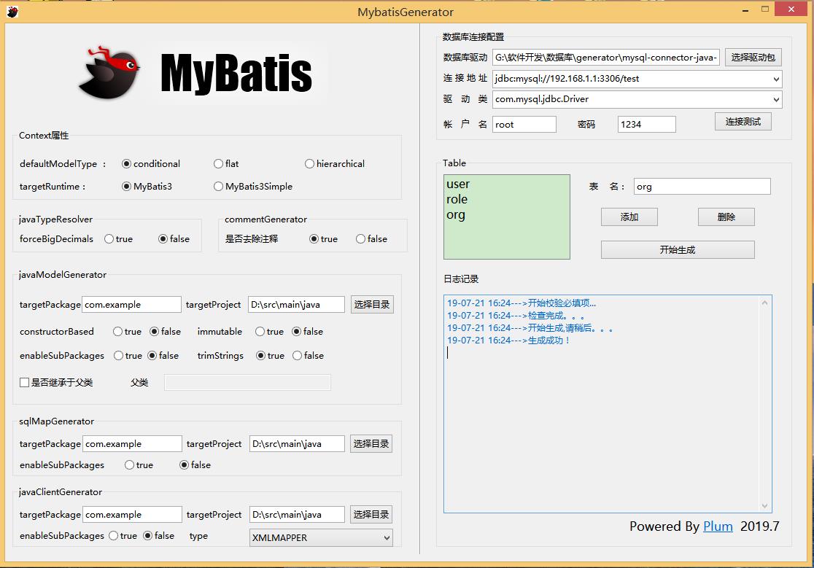Click sqlMapGenerator targetProject field

point(297,443)
